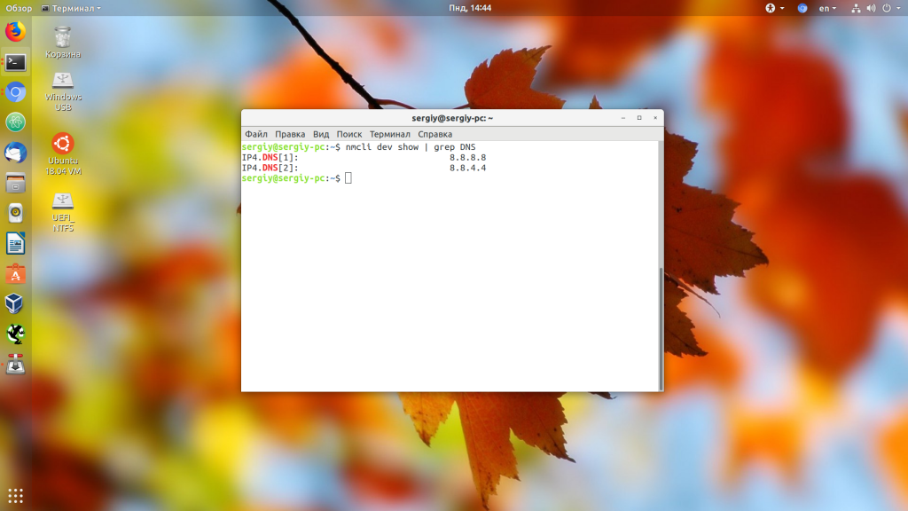Open the Файл menu in terminal
Image resolution: width=908 pixels, height=511 pixels.
coord(255,134)
